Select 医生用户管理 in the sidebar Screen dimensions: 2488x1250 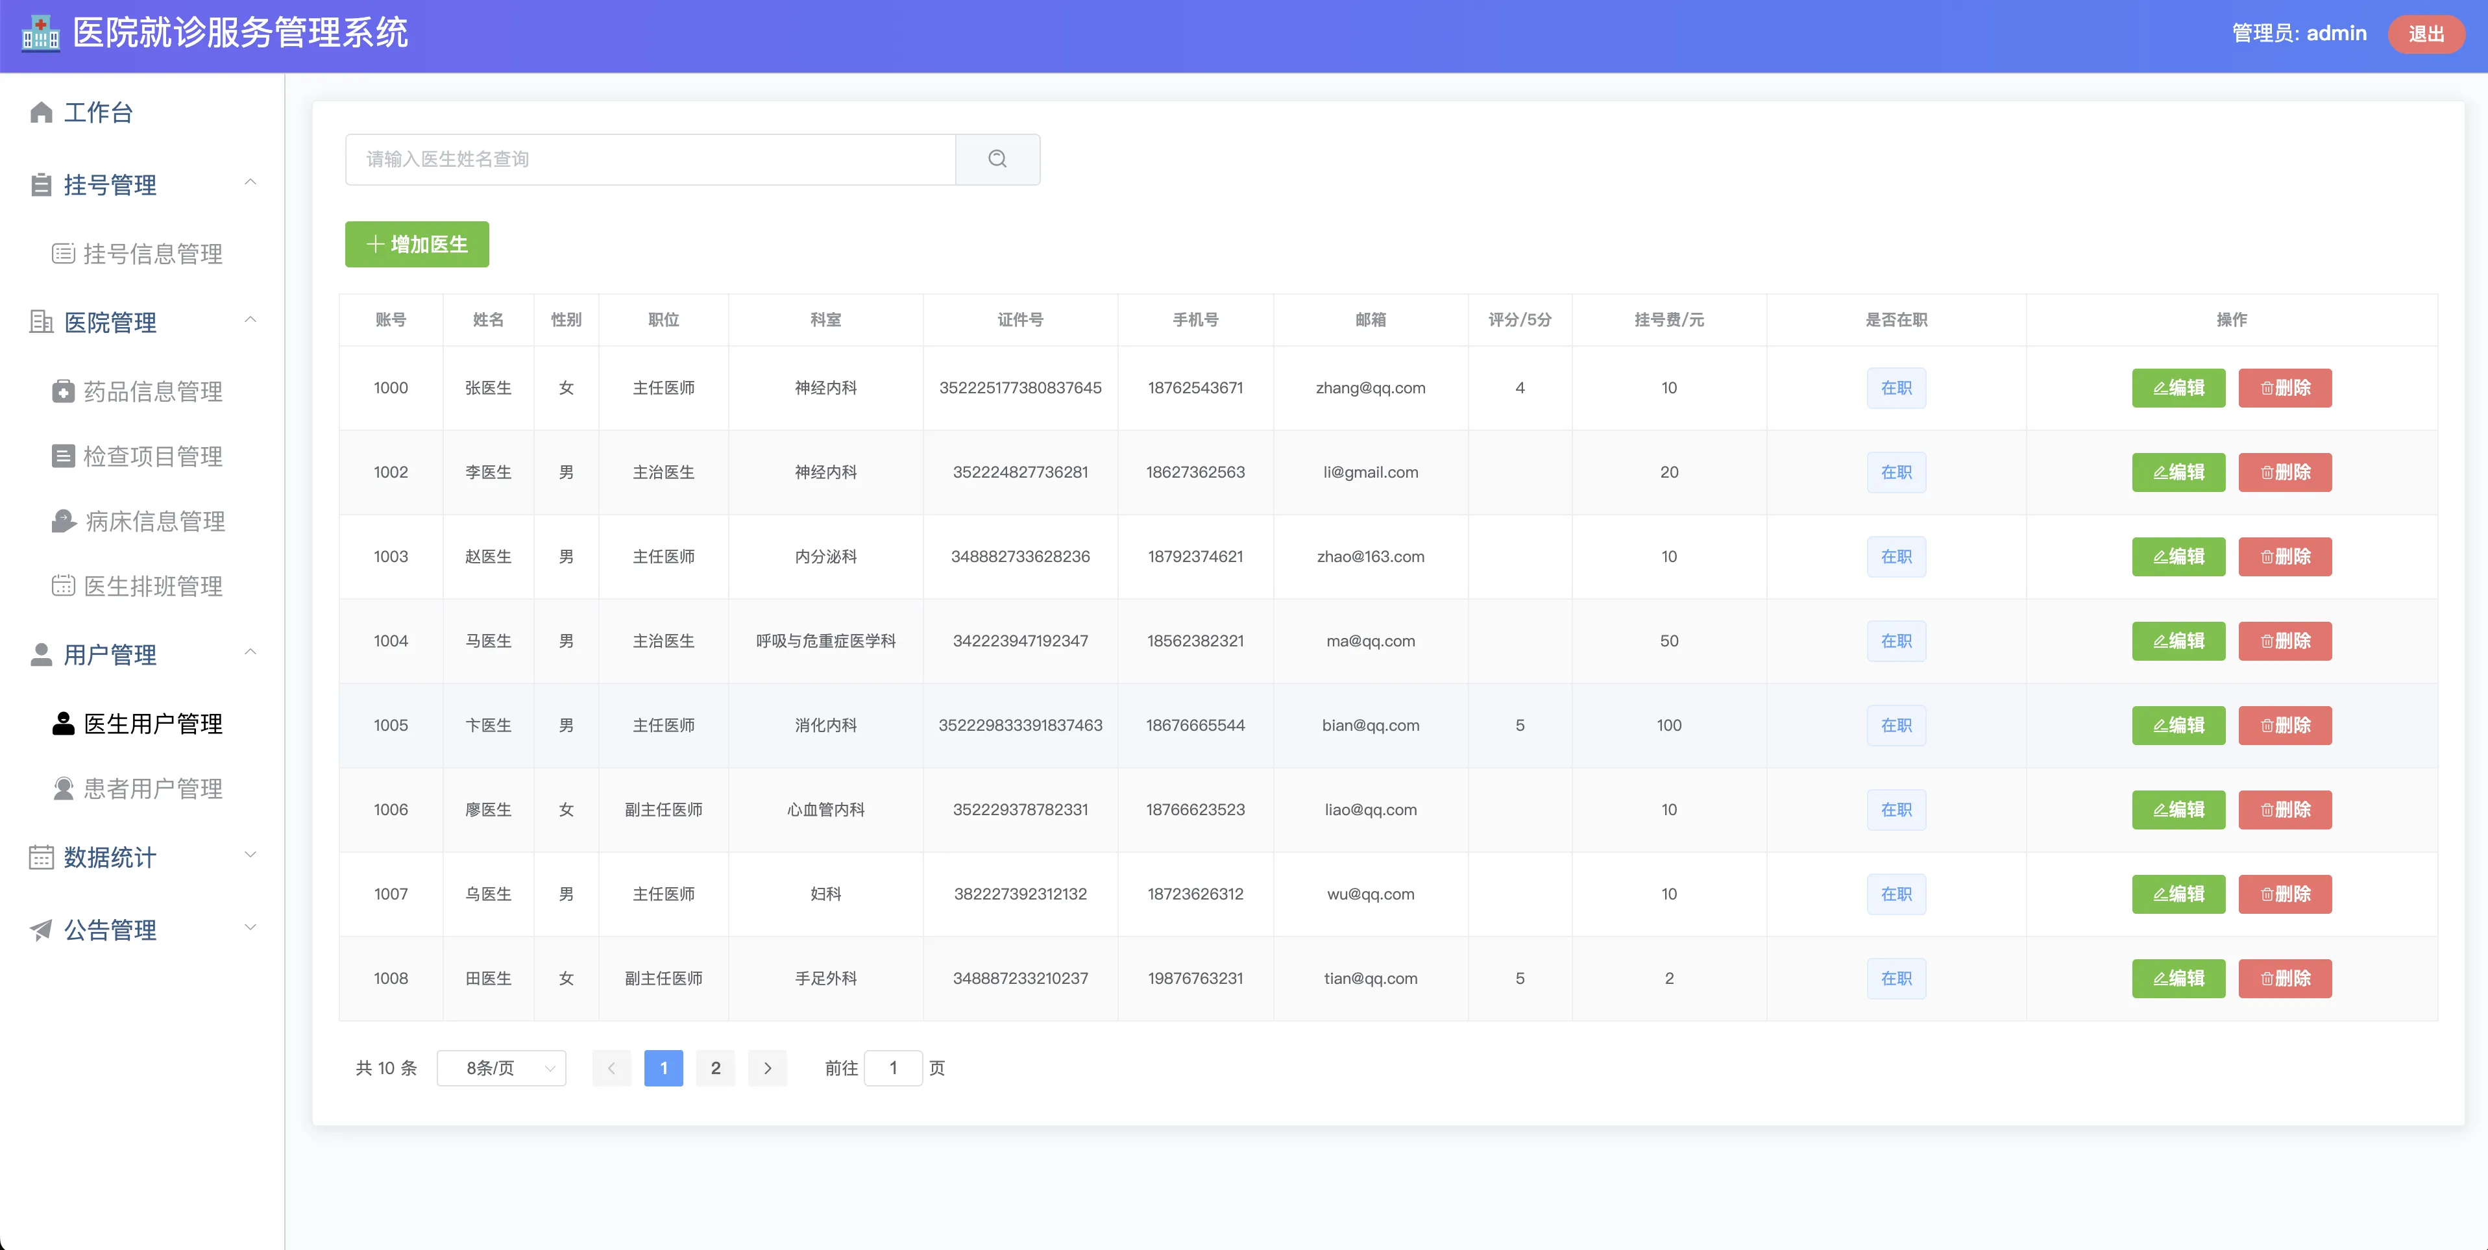[152, 724]
